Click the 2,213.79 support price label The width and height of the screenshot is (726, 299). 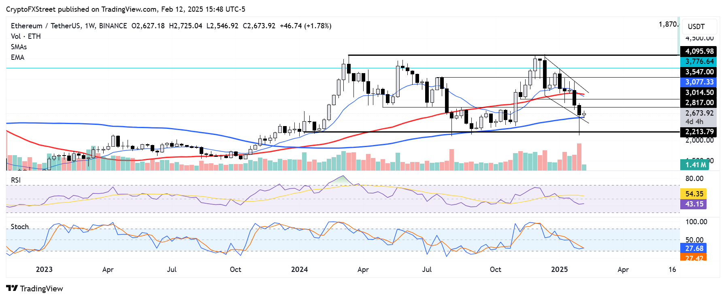[x=699, y=132]
